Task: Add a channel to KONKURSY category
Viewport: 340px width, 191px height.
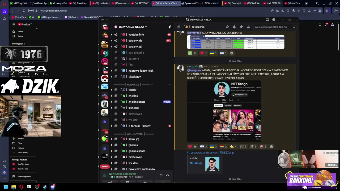Action: click(x=170, y=85)
